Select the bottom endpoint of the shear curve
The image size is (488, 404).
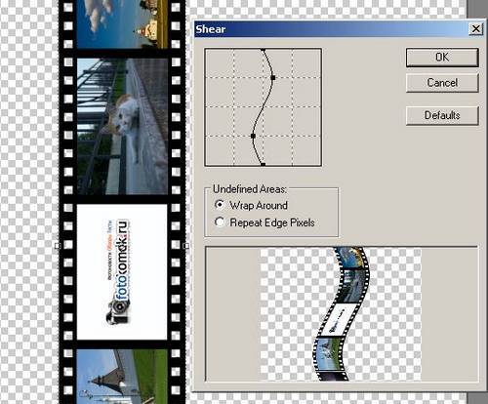[263, 164]
